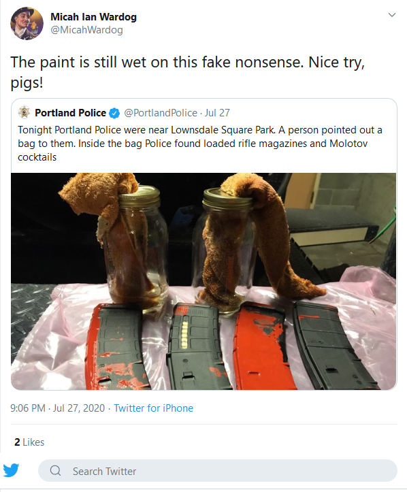Screen dimensions: 407x492
Task: Click the Micah Ian Wardog display name
Action: point(93,16)
